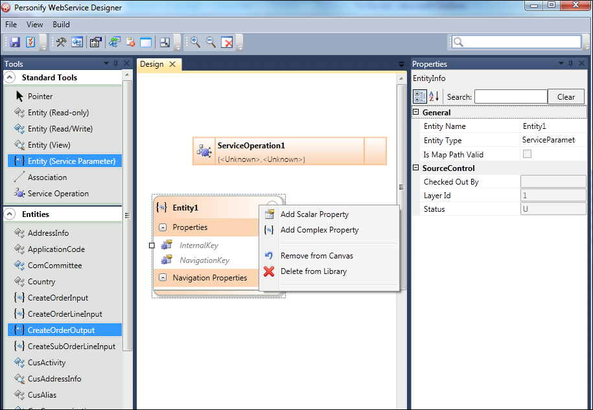Close the Design tab
This screenshot has height=410, width=593.
[172, 64]
